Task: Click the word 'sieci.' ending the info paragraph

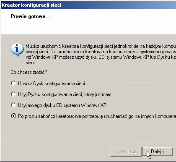Action: pos(31,63)
